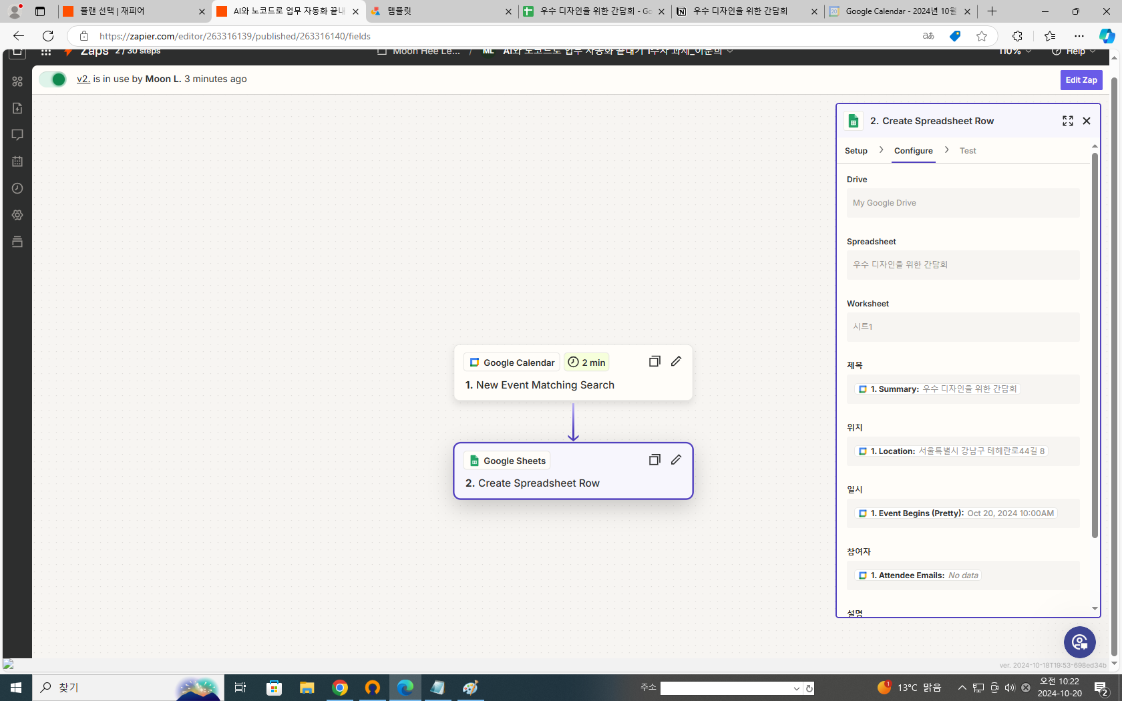
Task: Open File Explorer from the taskbar
Action: 307,688
